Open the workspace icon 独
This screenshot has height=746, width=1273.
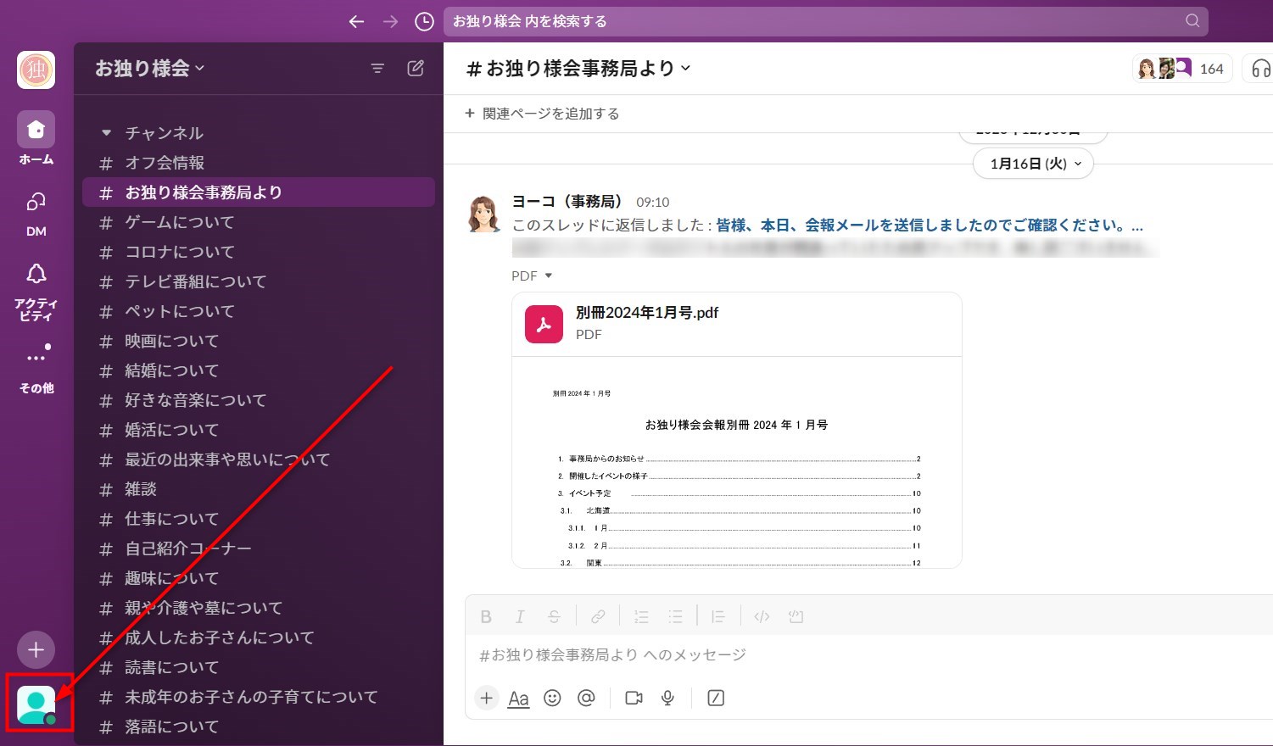36,70
